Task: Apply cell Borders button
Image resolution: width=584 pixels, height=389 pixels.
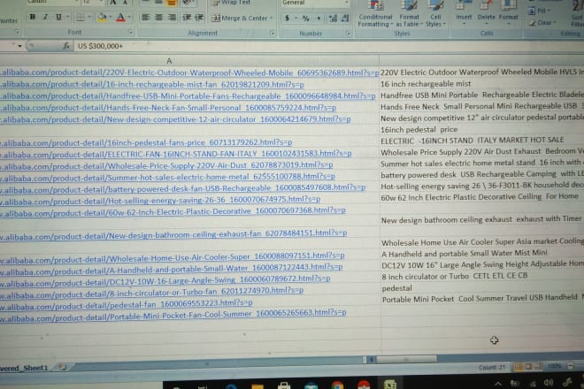Action: coord(80,18)
